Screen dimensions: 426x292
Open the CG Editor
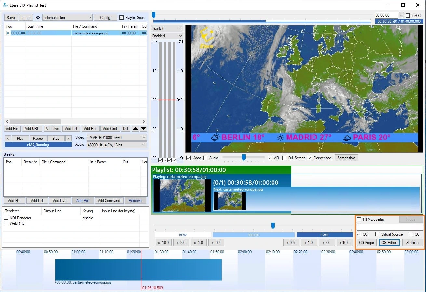pyautogui.click(x=389, y=243)
